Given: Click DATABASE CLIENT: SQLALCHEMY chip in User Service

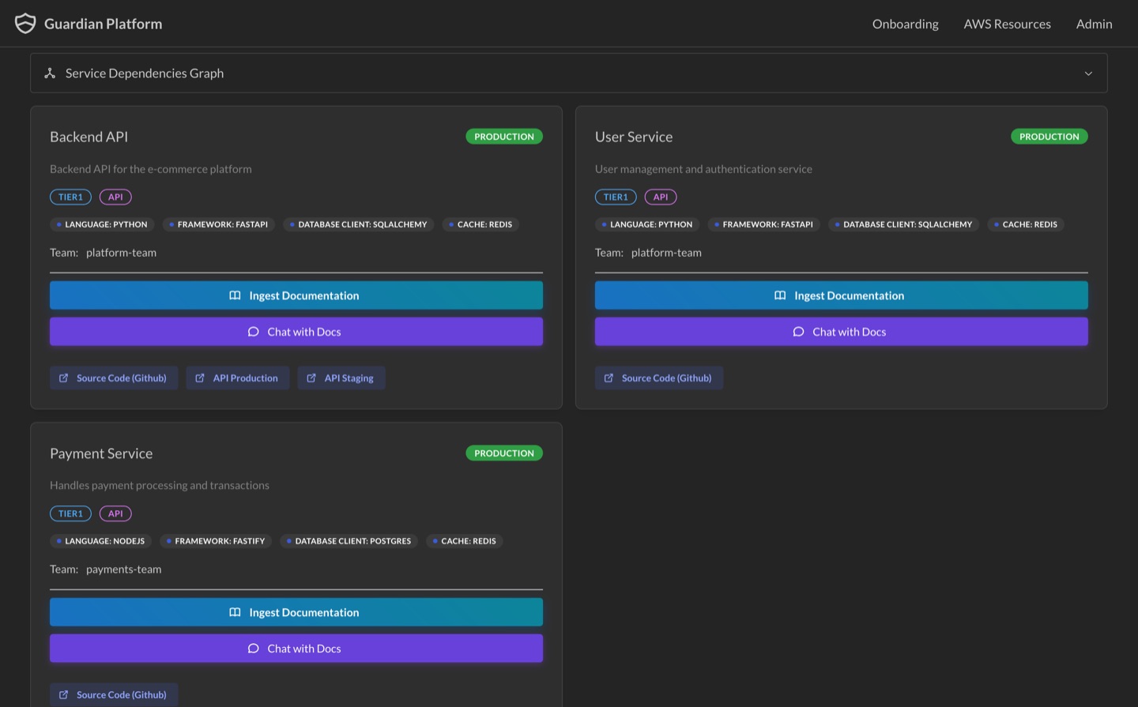Looking at the screenshot, I should tap(904, 224).
